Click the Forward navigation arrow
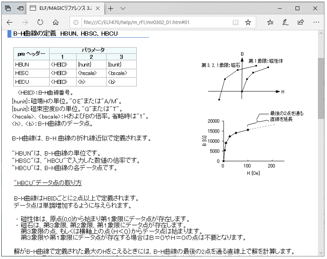This screenshot has height=259, width=327. 25,22
